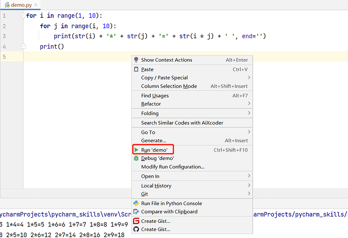Click the Python icon for Run File in Console
This screenshot has height=238, width=348.
[136, 203]
